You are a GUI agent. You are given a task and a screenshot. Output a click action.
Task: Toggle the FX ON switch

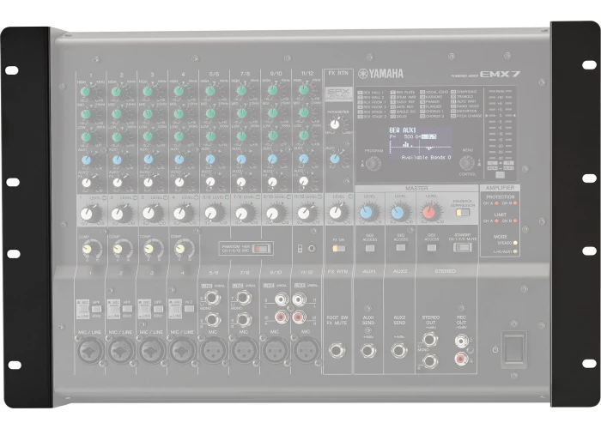pos(338,248)
